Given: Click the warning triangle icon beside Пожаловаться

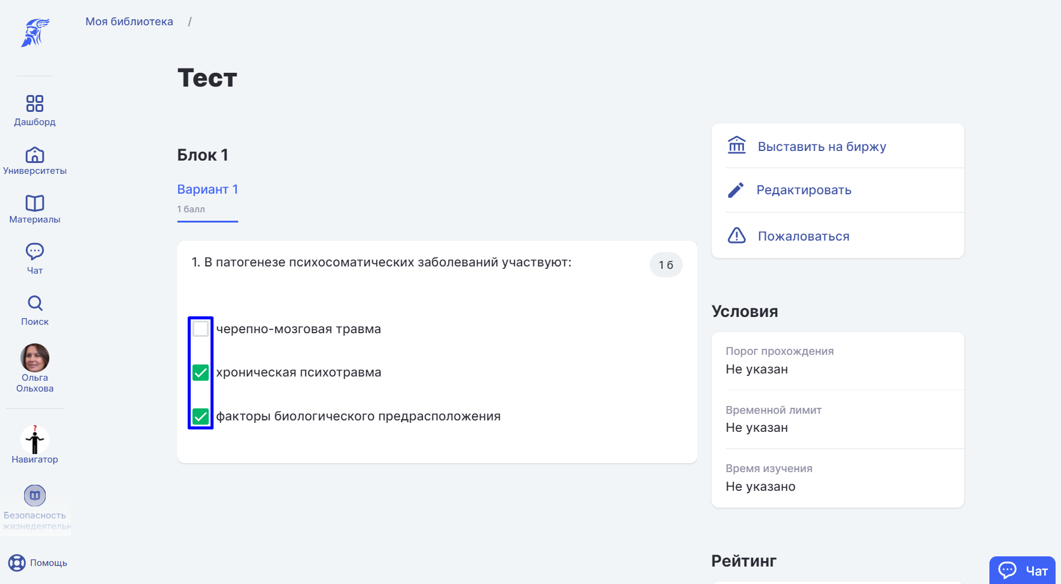Looking at the screenshot, I should click(737, 235).
